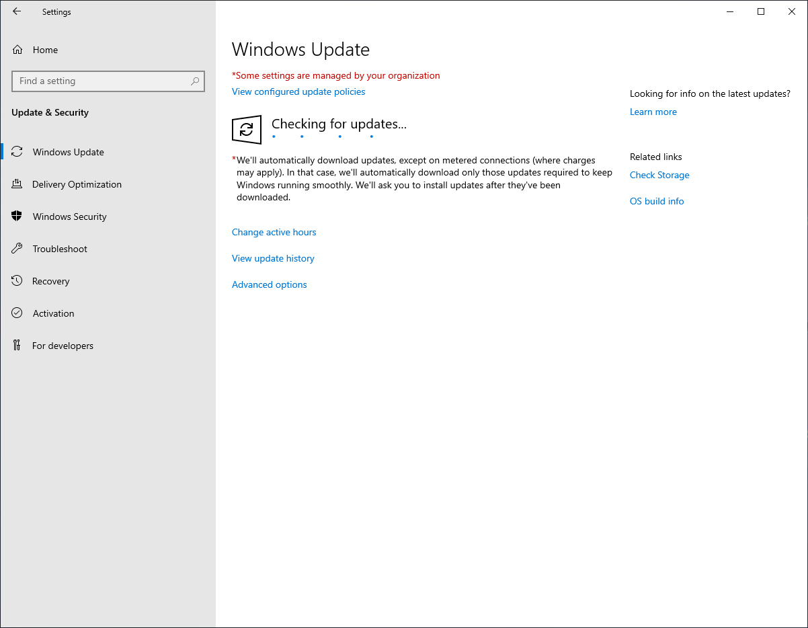Click the Windows Update sync icon in sidebar
Image resolution: width=808 pixels, height=628 pixels.
17,152
